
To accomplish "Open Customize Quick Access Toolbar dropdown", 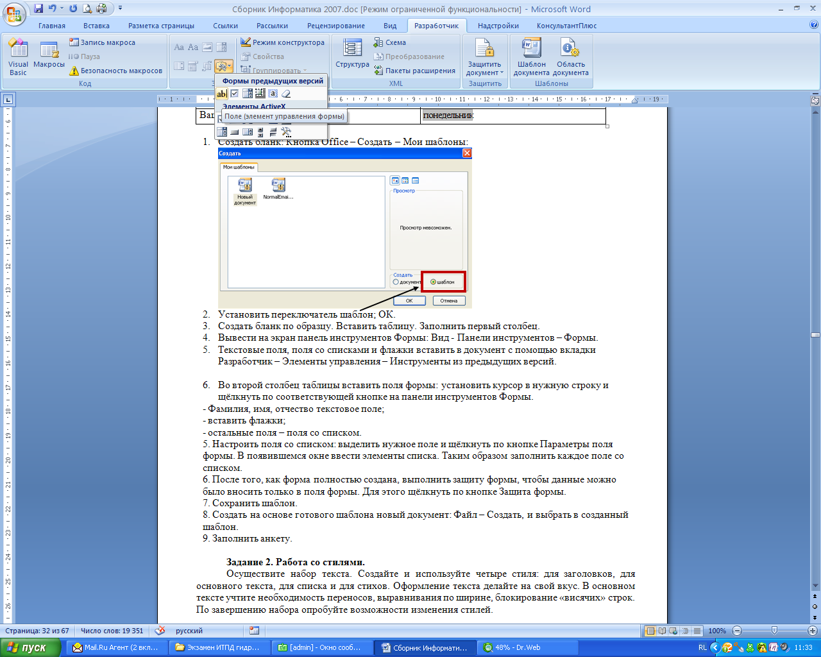I will (x=120, y=8).
